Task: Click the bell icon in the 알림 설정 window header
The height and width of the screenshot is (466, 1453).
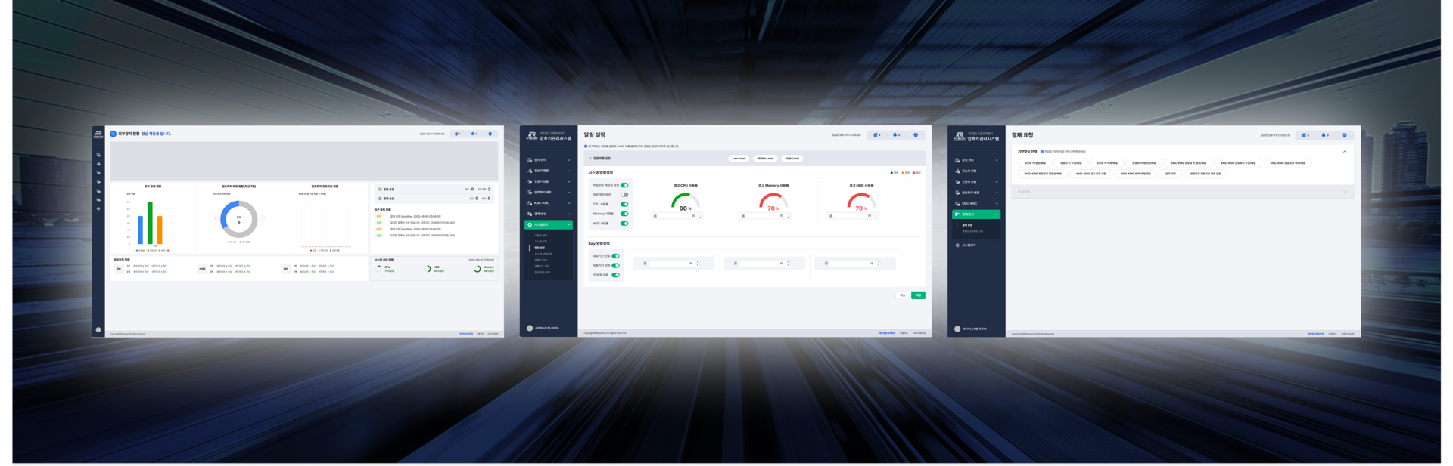Action: click(x=895, y=135)
